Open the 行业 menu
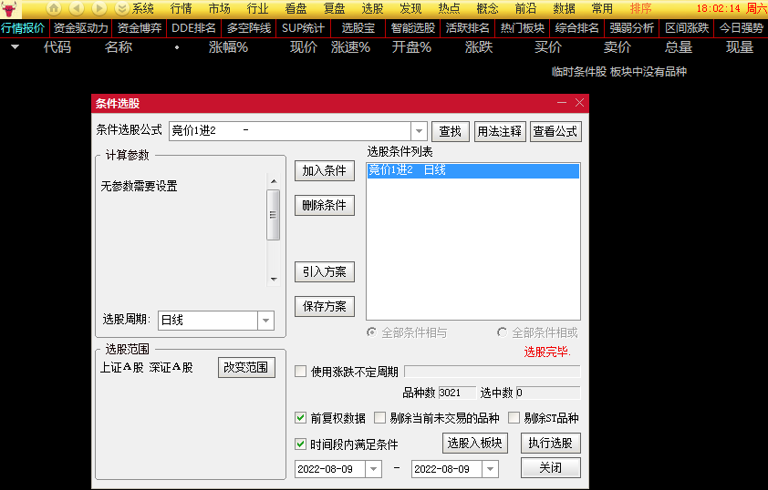Screen dimensions: 768x490 click(x=257, y=8)
